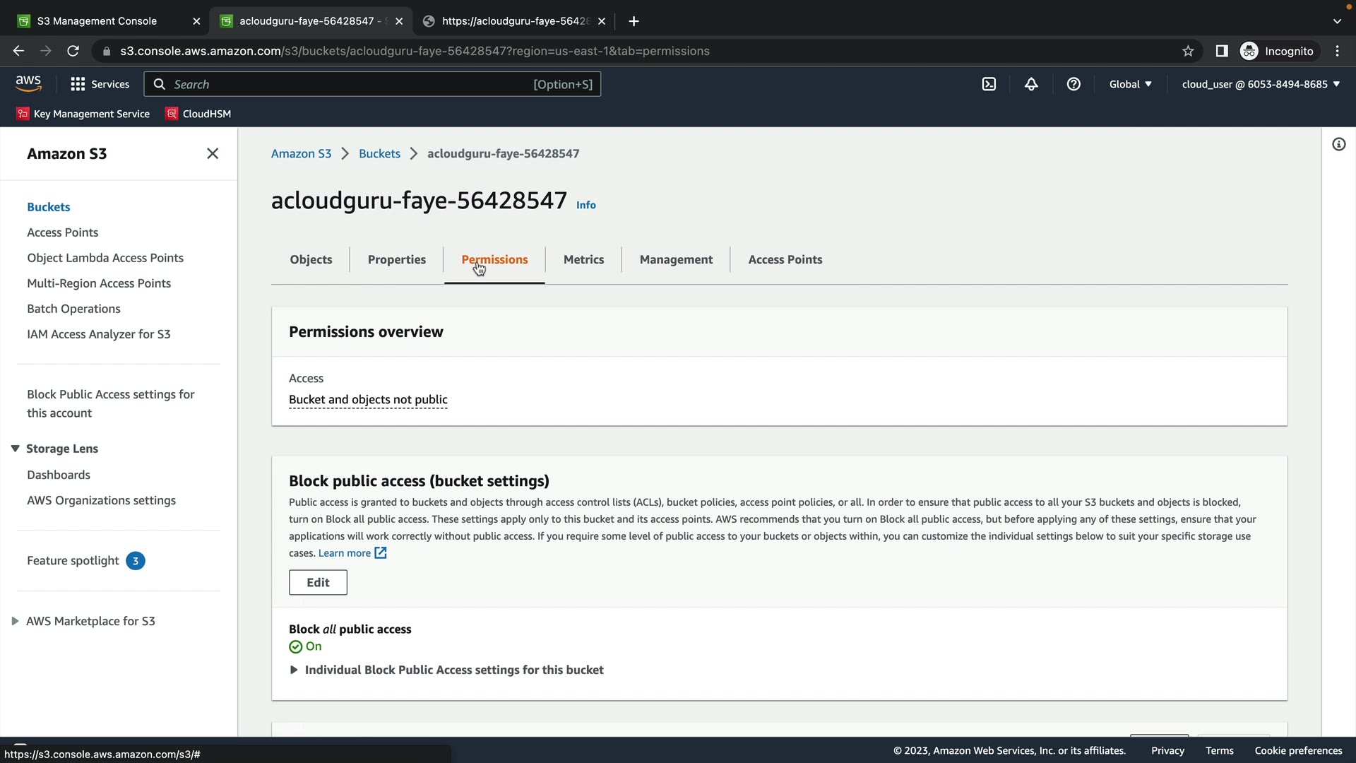Click Edit for Block public access
1356x763 pixels.
tap(318, 582)
